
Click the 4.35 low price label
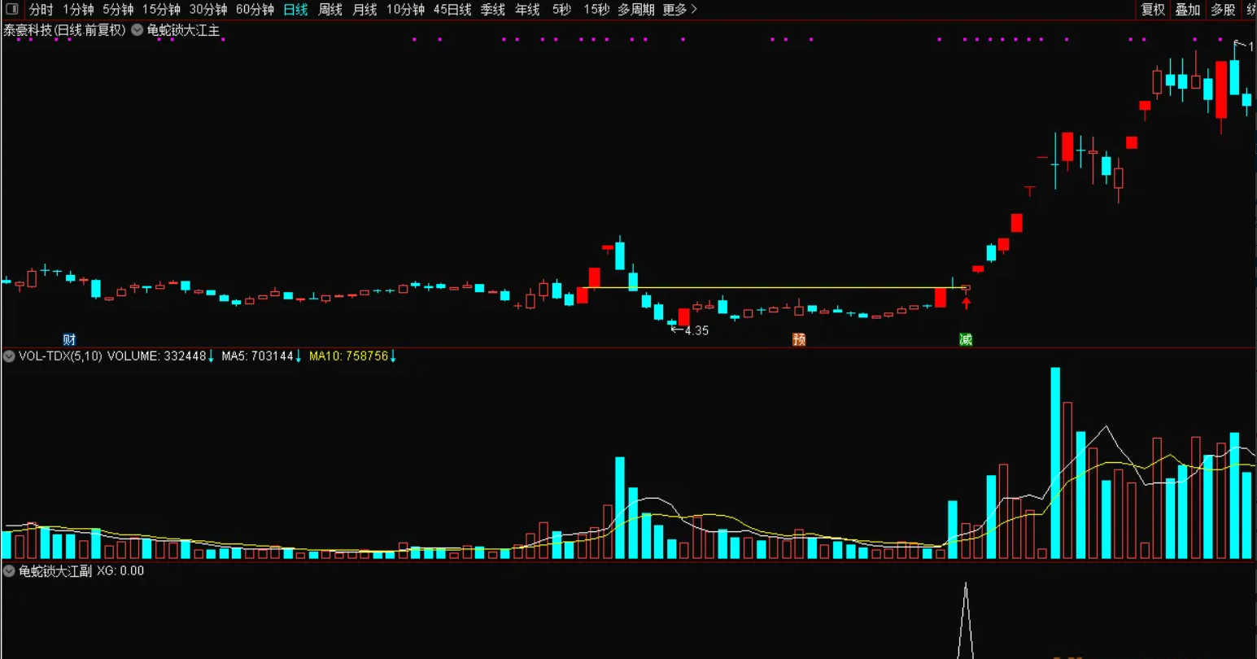coord(696,331)
